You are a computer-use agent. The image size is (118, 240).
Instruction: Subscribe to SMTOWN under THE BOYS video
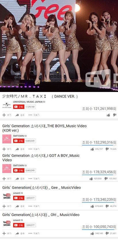[19, 141]
